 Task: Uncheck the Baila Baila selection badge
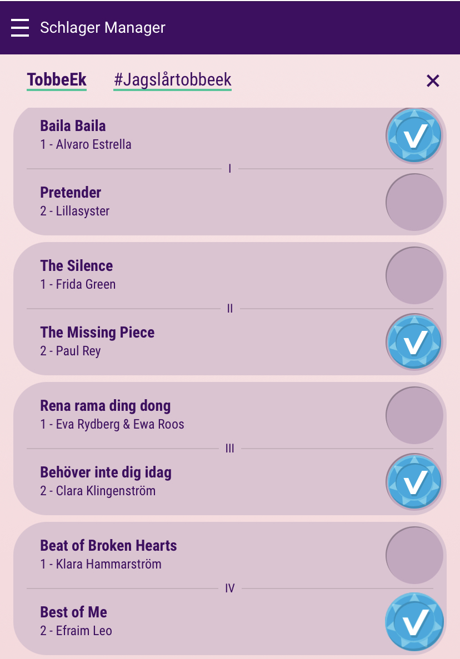414,135
